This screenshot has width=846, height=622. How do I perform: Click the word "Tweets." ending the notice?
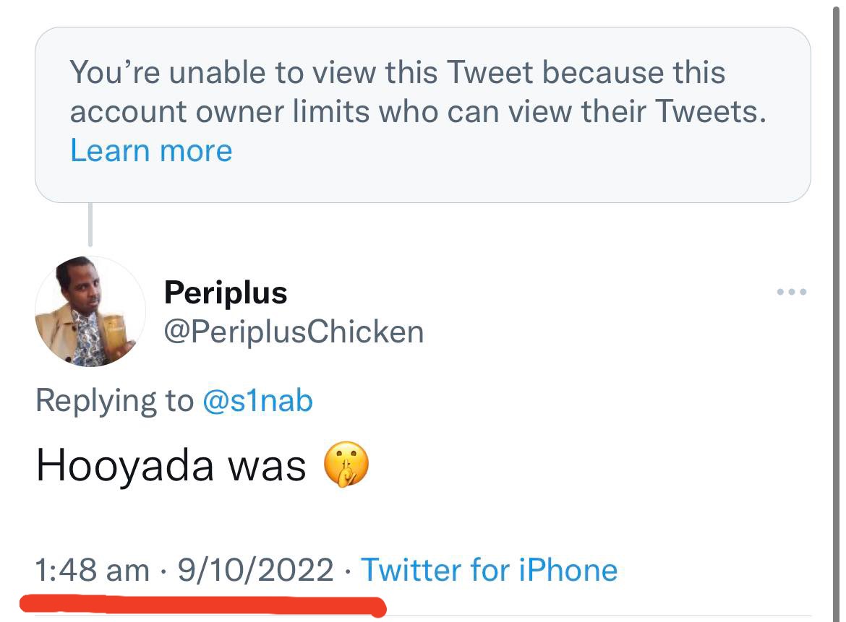710,111
